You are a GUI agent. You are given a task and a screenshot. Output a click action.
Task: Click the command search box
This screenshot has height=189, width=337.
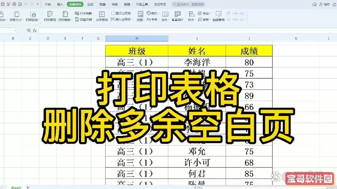pos(188,4)
